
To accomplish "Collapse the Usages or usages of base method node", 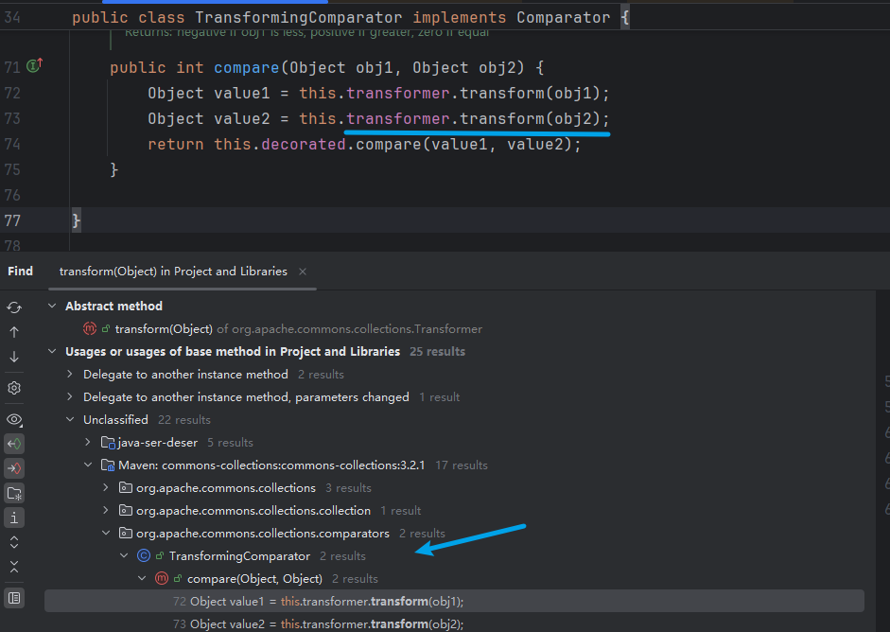I will pos(52,352).
